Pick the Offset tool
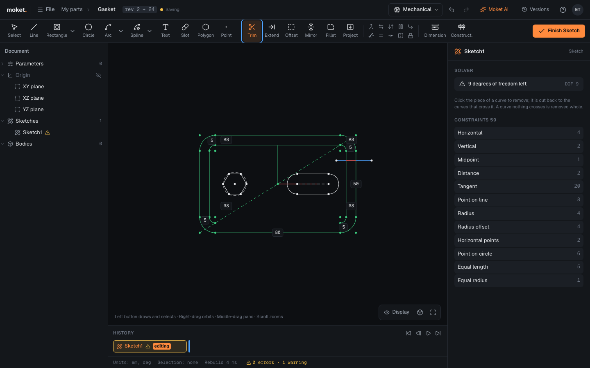 (291, 31)
